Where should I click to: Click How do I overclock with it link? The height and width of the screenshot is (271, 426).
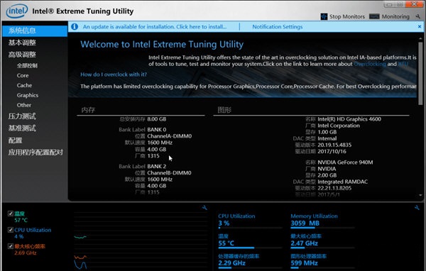(x=114, y=74)
